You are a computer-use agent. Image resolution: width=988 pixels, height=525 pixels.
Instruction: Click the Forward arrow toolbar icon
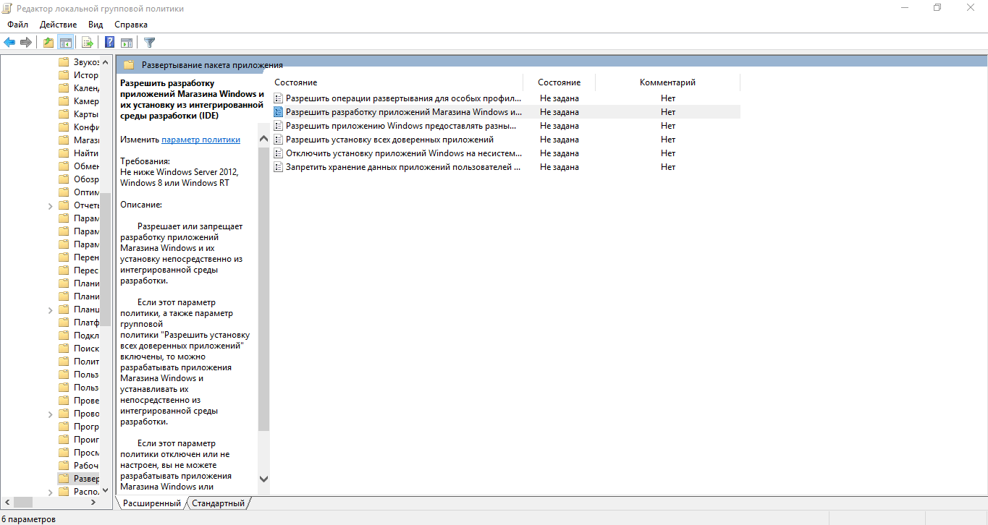pos(26,43)
